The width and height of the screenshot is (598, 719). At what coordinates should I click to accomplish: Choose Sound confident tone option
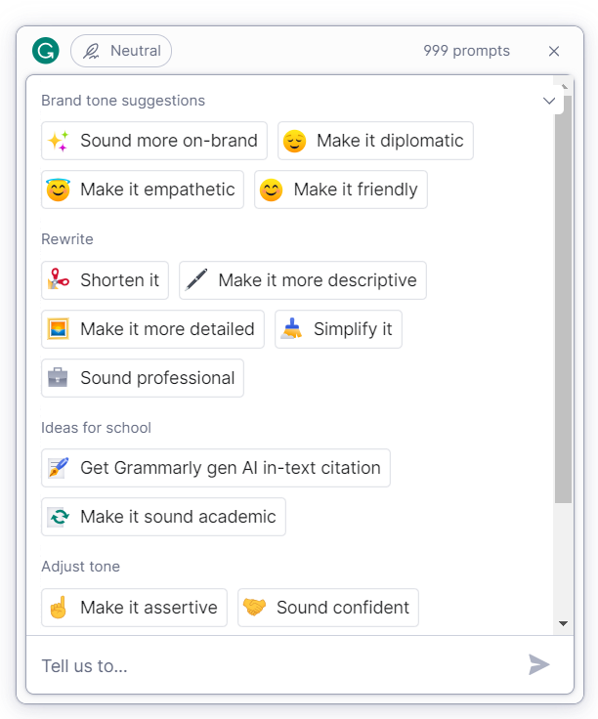coord(328,608)
